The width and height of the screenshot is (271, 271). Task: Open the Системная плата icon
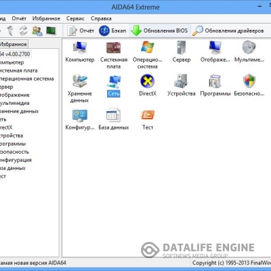click(114, 47)
